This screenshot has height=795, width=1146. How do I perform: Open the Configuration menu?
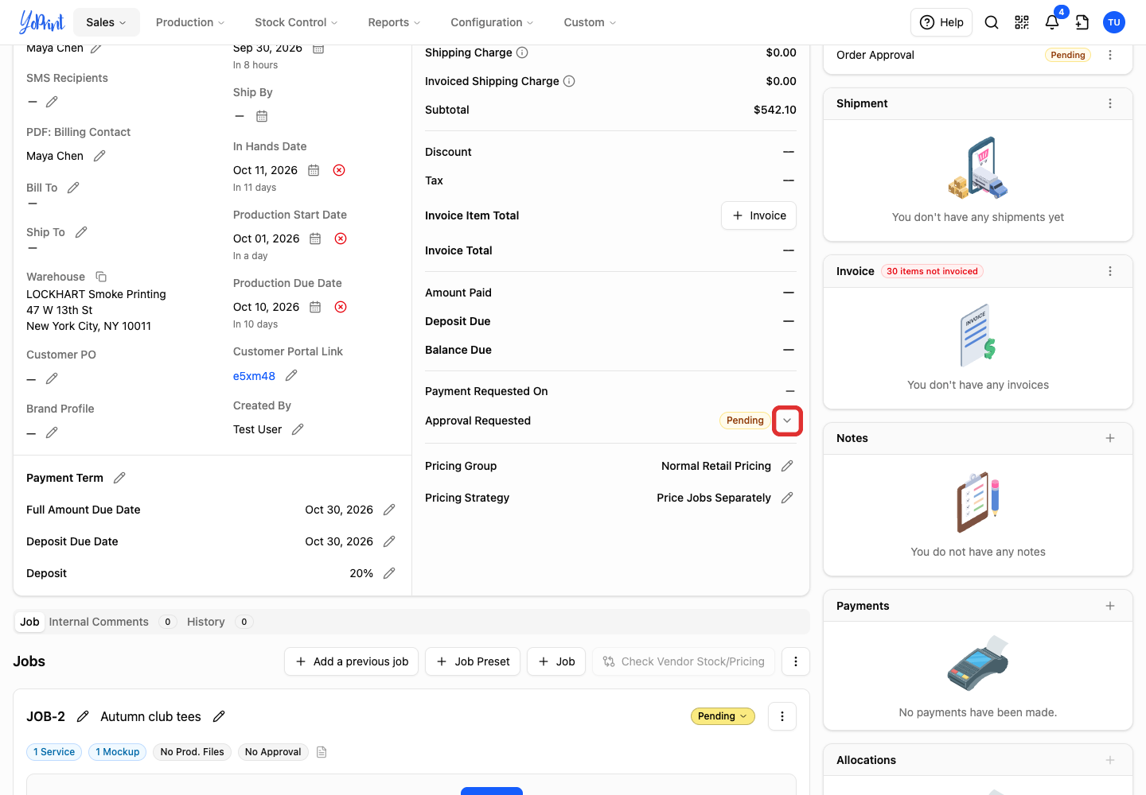(492, 22)
